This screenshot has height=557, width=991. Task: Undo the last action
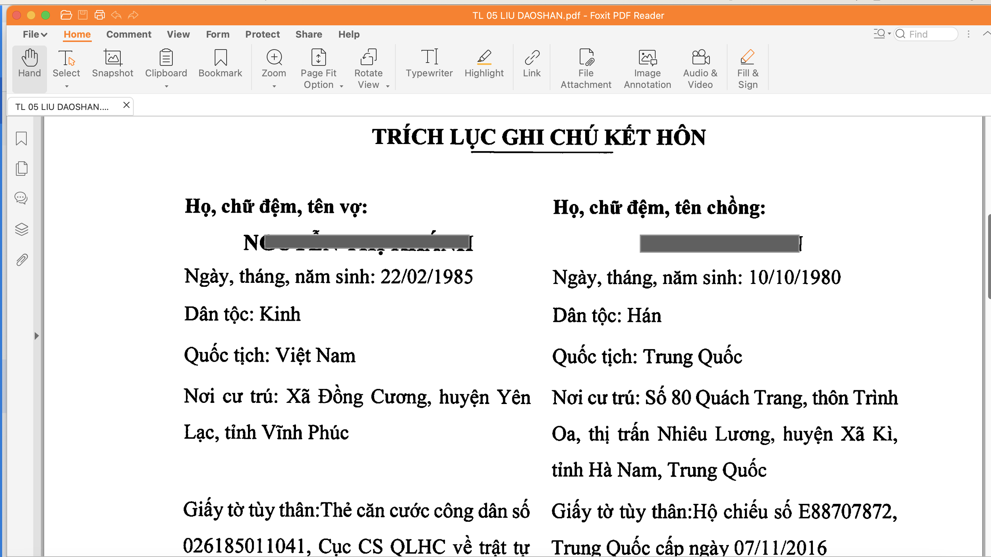pos(116,15)
